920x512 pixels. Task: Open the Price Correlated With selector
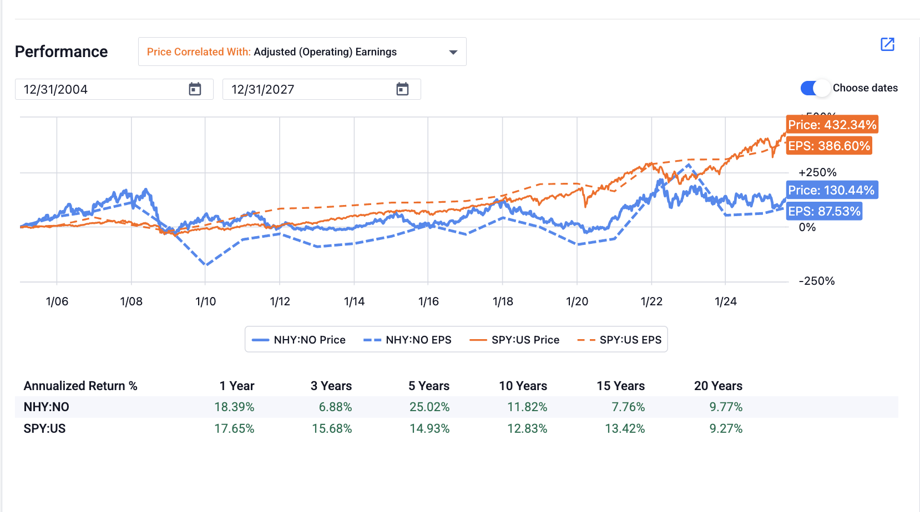pos(302,52)
